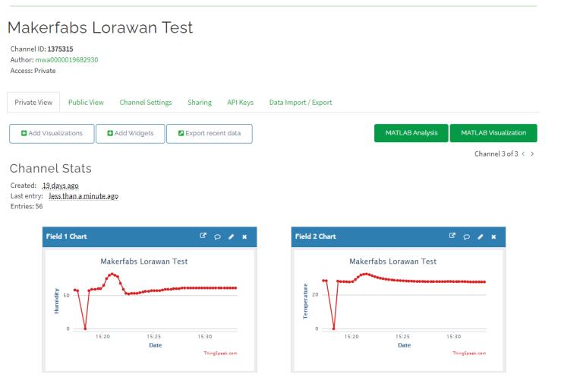The image size is (564, 387).
Task: Open Field 1 Chart in new window icon
Action: click(203, 236)
